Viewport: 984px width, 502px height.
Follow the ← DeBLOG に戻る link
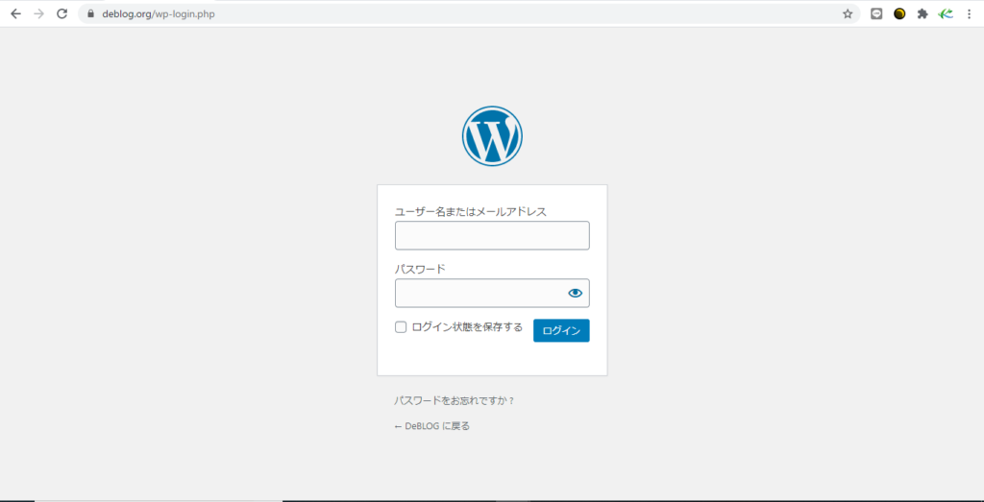tap(431, 426)
